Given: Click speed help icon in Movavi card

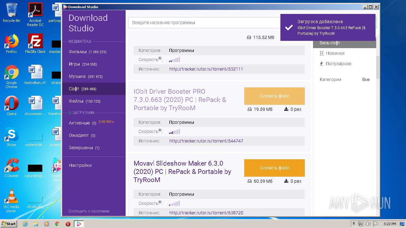Looking at the screenshot, I should coord(160,202).
